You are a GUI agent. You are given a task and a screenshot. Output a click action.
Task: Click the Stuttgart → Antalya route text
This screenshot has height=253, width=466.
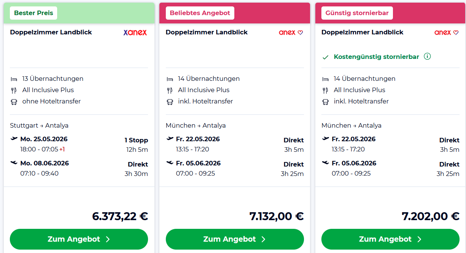pyautogui.click(x=39, y=125)
